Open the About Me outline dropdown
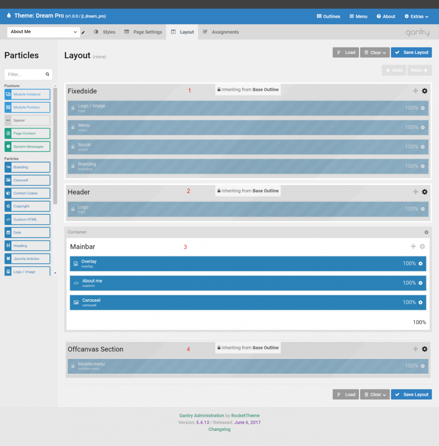Image resolution: width=439 pixels, height=446 pixels. (x=43, y=32)
